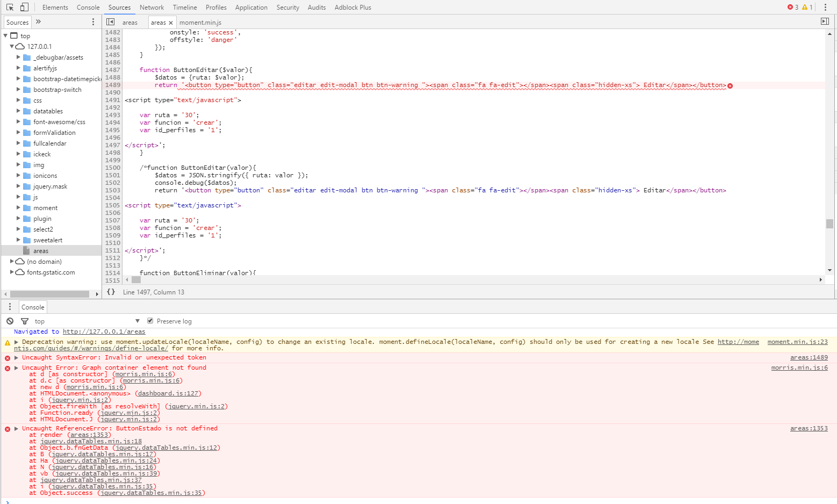Switch to the Console panel tab
837x504 pixels.
88,8
